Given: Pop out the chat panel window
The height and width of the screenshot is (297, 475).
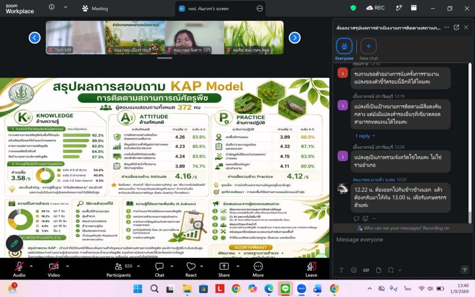Looking at the screenshot, I should click(x=456, y=27).
